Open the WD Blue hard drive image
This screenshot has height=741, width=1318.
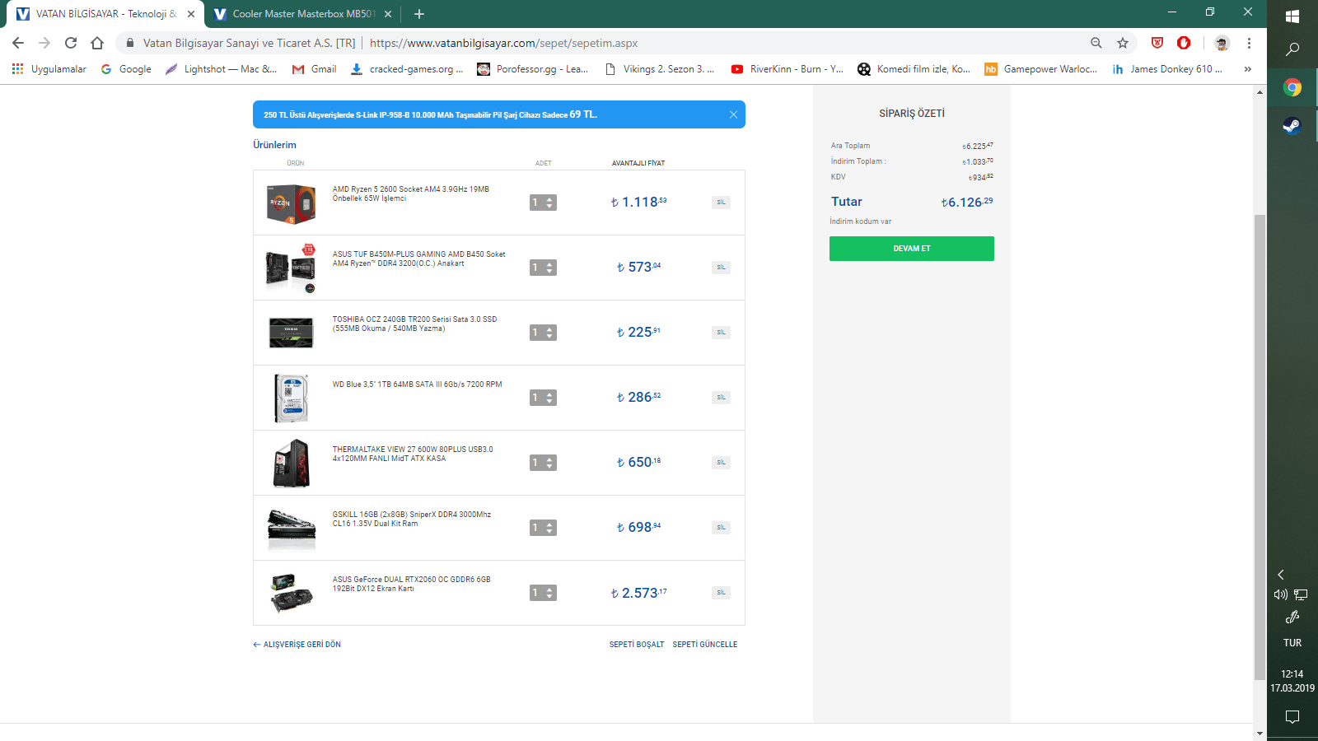pyautogui.click(x=291, y=398)
